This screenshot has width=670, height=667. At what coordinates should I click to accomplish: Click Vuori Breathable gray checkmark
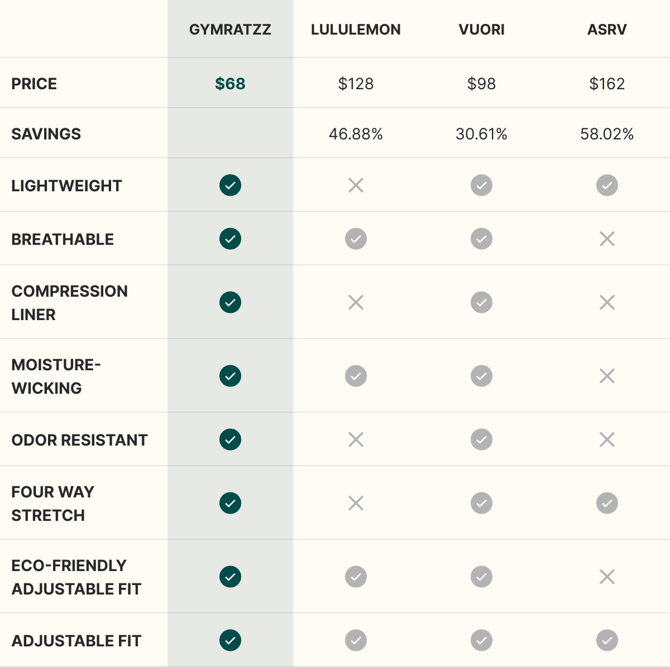pos(481,239)
